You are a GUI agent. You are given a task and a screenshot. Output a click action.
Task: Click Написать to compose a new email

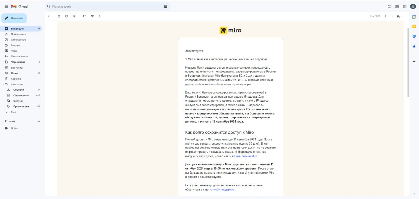(14, 18)
